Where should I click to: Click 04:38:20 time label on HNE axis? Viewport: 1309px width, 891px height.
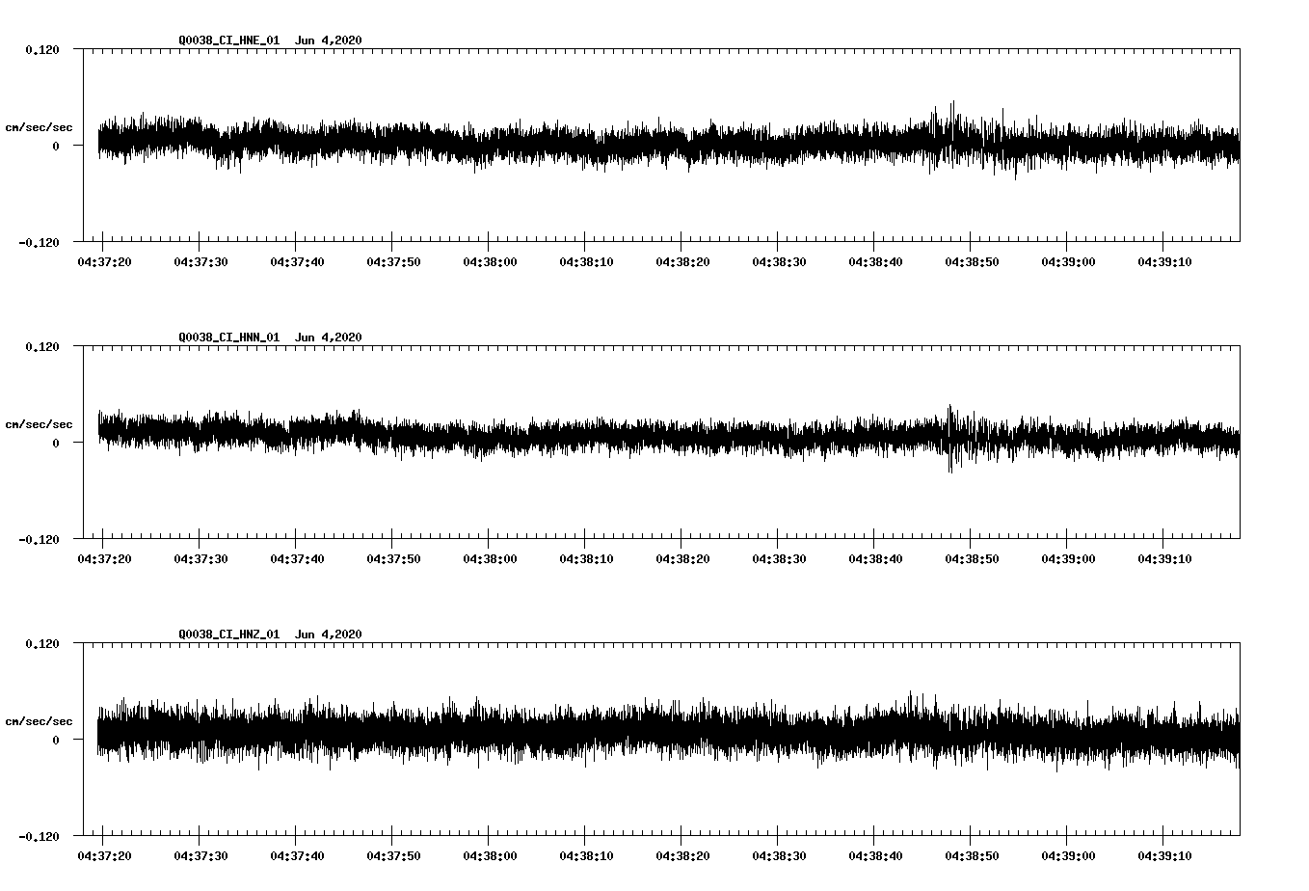[682, 261]
